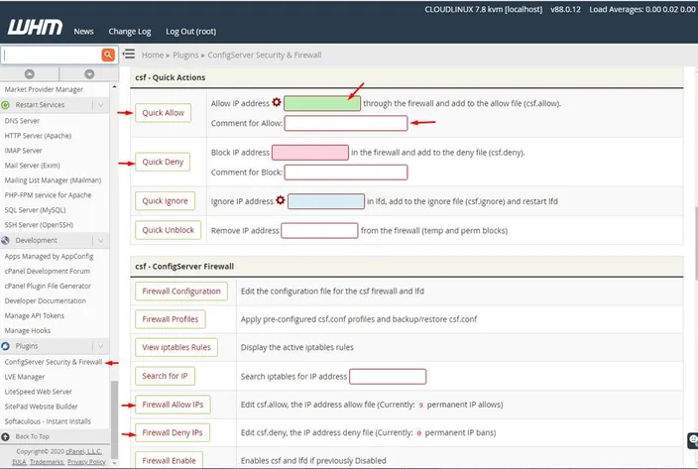This screenshot has height=469, width=698.
Task: Open Change Log in top navigation
Action: point(130,32)
